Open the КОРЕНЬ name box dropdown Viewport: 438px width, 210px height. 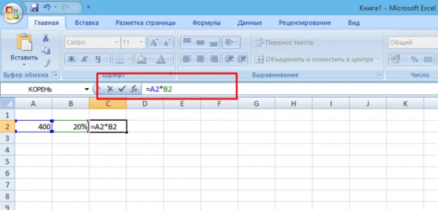click(87, 89)
